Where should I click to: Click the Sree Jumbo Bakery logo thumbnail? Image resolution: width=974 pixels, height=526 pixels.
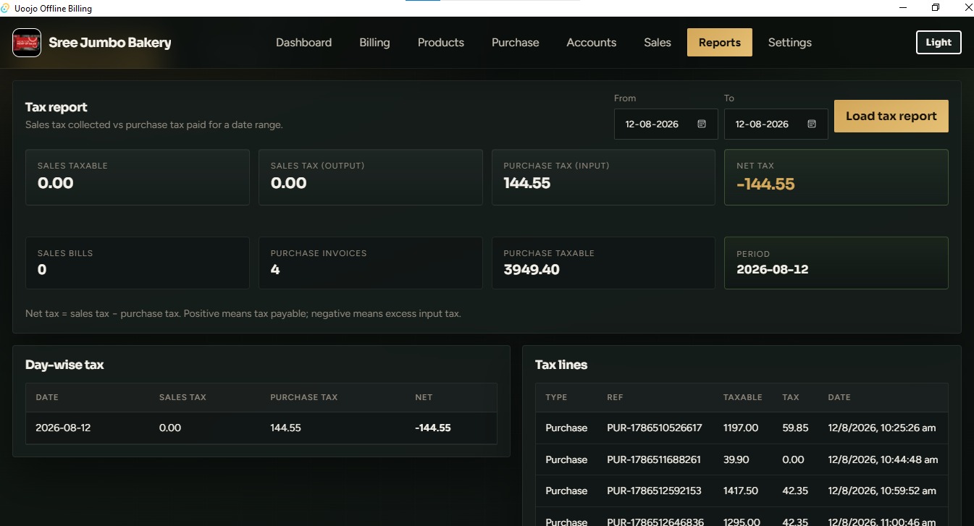coord(27,43)
